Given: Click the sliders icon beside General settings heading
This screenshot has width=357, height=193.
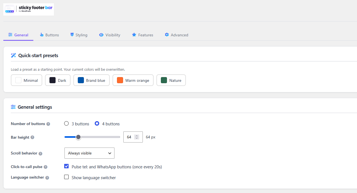Looking at the screenshot, I should tap(13, 107).
